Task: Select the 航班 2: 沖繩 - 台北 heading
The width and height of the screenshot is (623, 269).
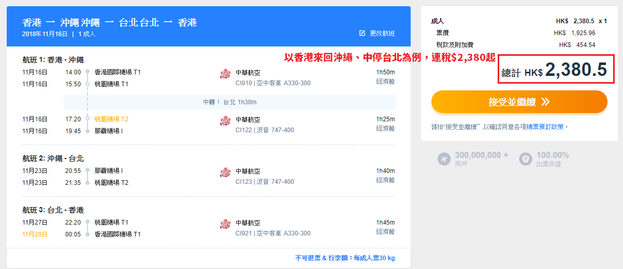Action: (x=53, y=158)
